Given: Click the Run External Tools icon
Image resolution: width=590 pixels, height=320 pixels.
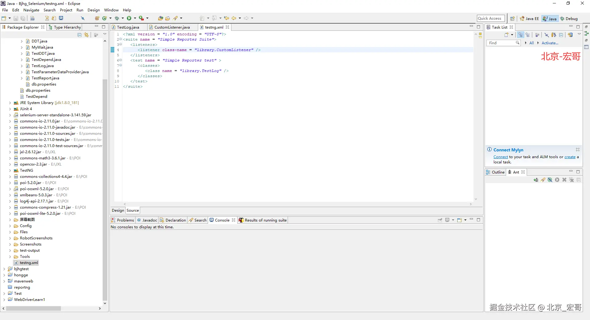Looking at the screenshot, I should point(141,18).
